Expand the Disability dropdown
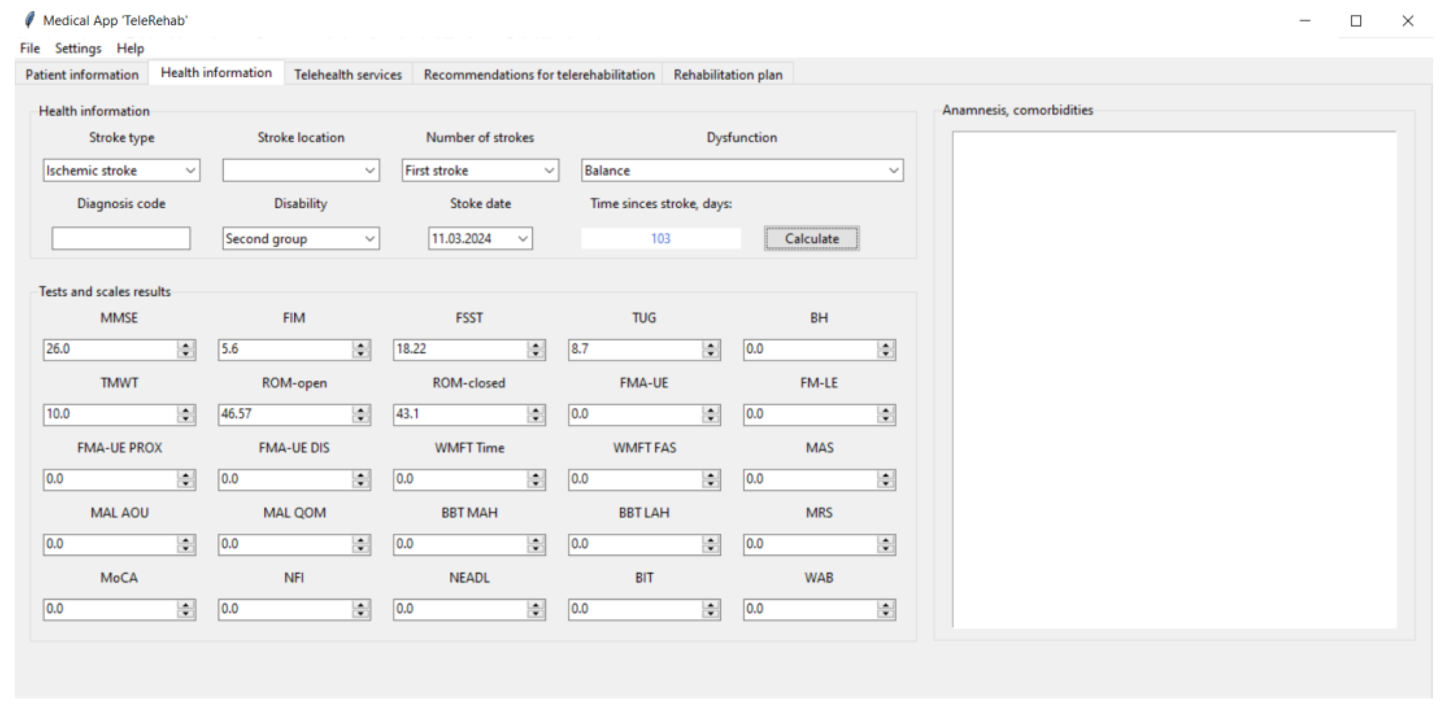 [x=370, y=239]
